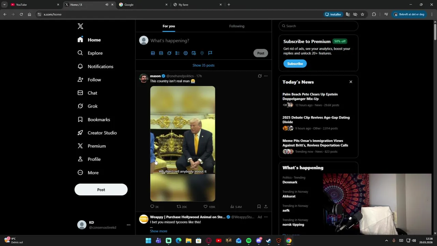Open Notifications in the sidebar
This screenshot has height=246, width=437.
(95, 66)
